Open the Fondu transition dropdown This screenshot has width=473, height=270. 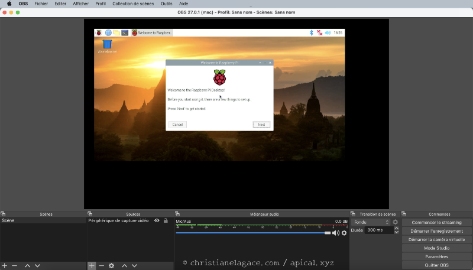[x=371, y=222]
